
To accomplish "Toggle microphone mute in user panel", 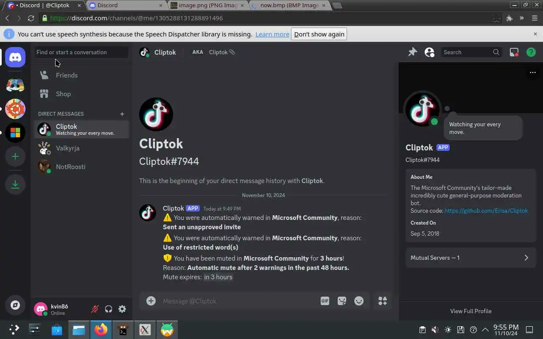I will 95,309.
